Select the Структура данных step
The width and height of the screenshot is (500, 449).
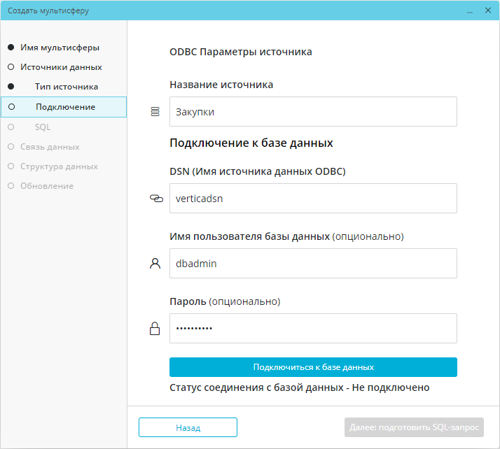coord(59,166)
